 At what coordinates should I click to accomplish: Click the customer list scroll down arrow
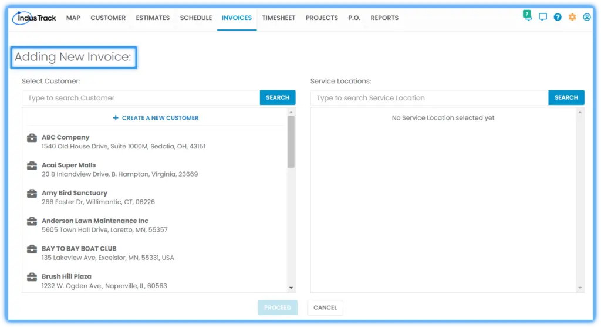(291, 288)
